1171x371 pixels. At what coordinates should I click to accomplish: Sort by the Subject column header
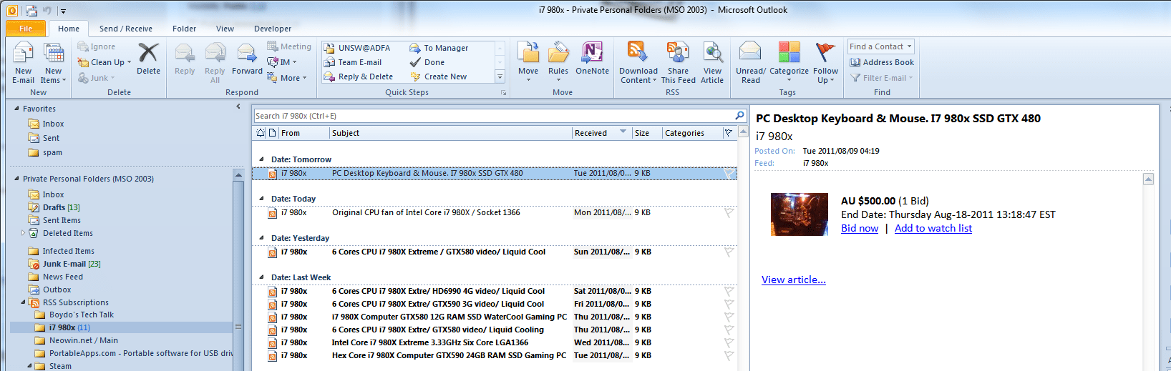point(451,133)
